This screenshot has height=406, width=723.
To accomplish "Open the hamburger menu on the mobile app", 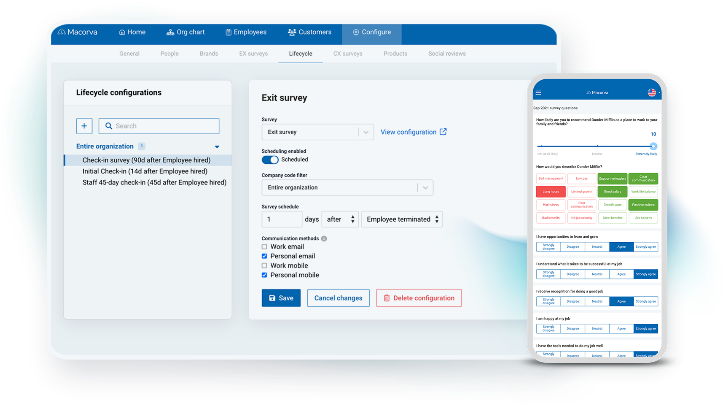I will [538, 92].
